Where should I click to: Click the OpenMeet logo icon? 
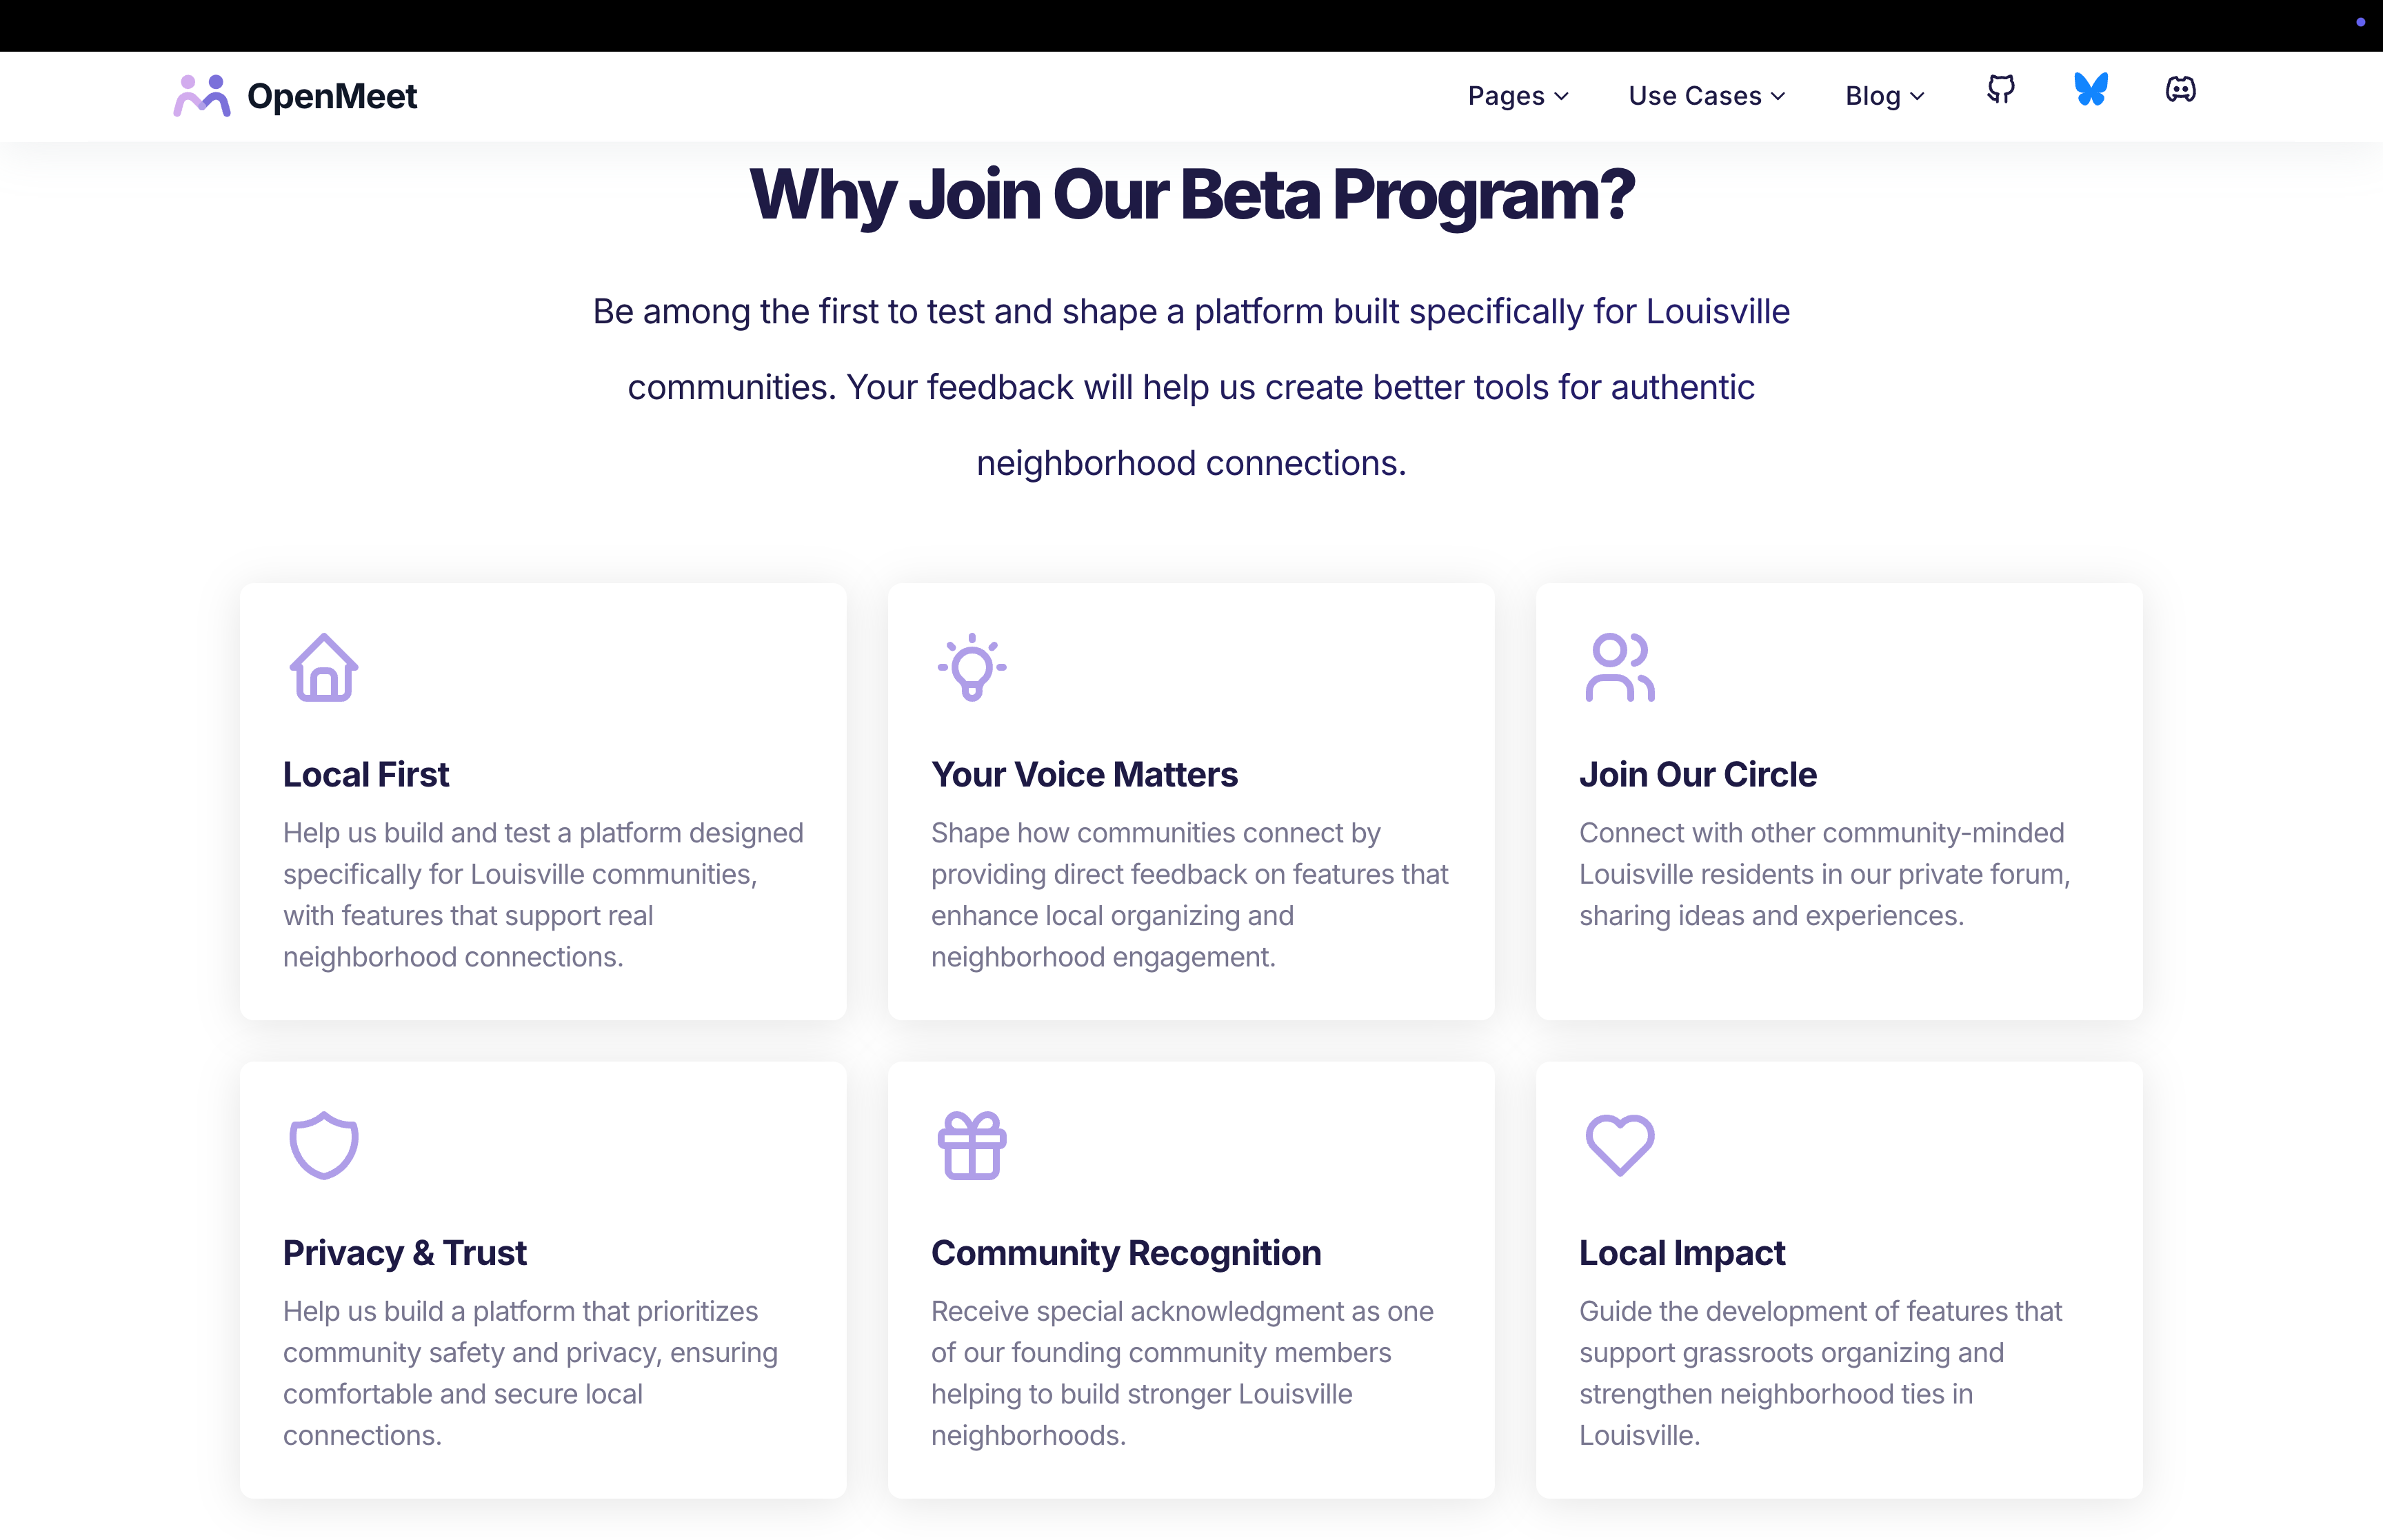click(202, 96)
